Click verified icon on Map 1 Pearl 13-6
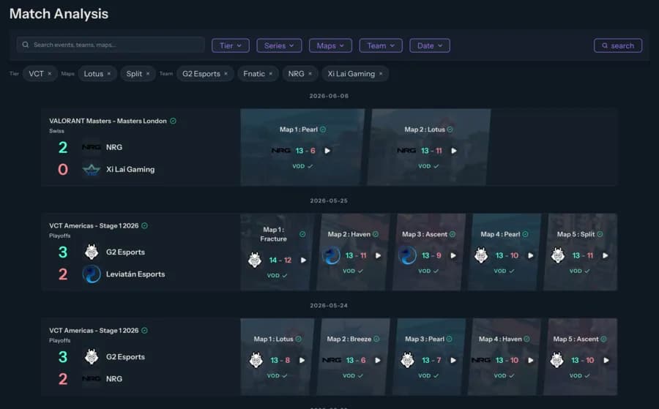The height and width of the screenshot is (409, 659). pos(323,130)
